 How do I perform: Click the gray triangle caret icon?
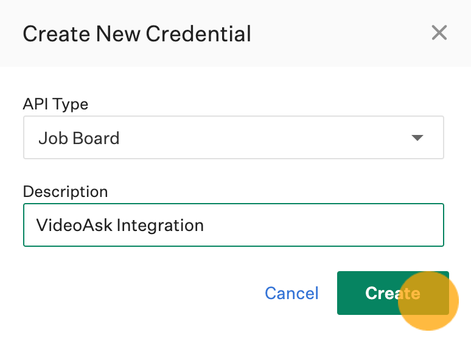417,138
